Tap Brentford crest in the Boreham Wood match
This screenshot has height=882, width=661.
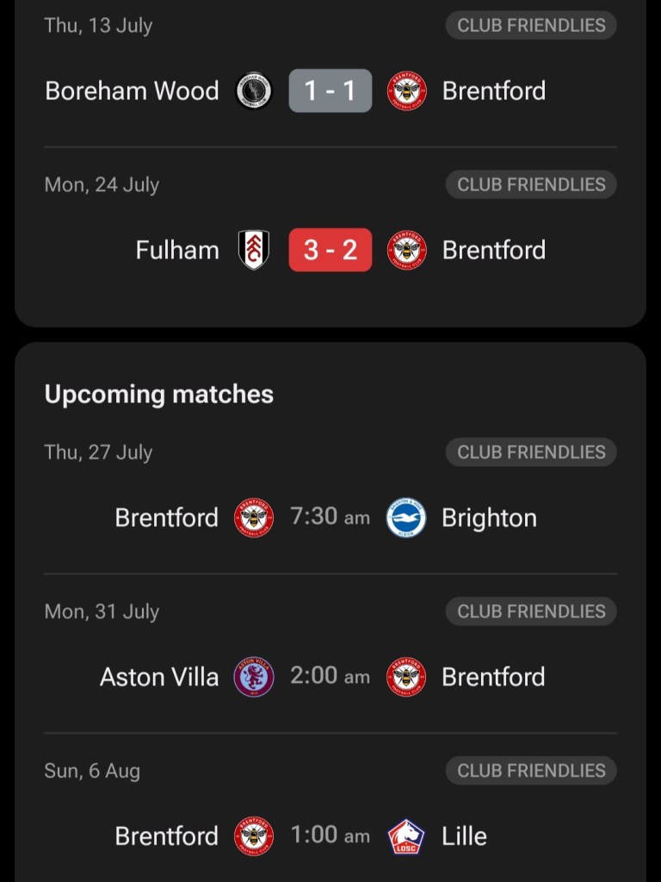tap(406, 91)
